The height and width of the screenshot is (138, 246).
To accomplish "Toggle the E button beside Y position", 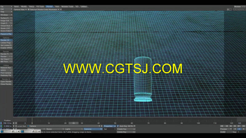I will click(16, 126).
